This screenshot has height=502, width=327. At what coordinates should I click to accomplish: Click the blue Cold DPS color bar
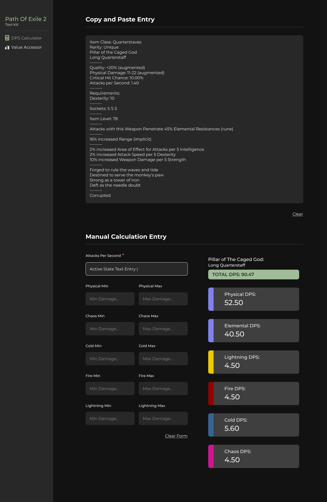click(x=211, y=425)
